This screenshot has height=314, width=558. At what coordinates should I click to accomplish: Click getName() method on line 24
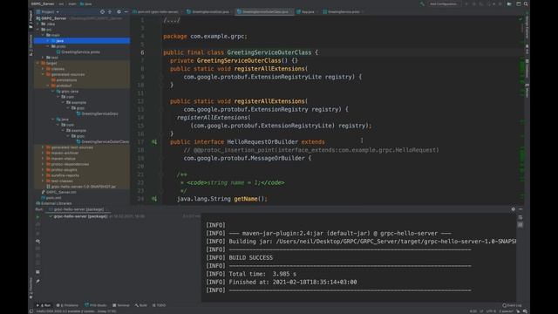(x=249, y=199)
